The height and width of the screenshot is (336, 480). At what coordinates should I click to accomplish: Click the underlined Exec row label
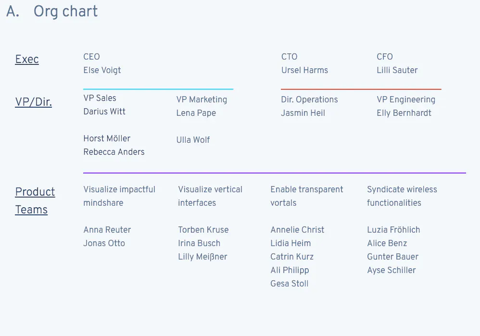point(27,60)
